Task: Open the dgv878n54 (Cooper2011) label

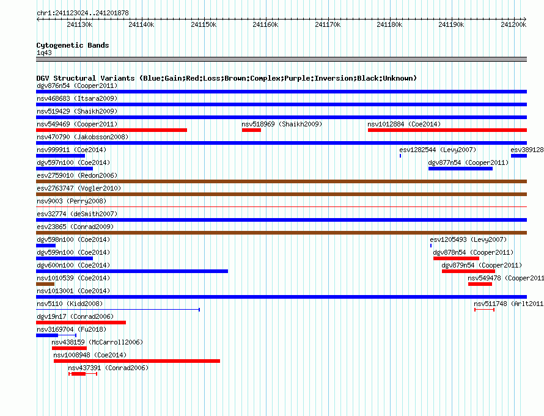Action: coord(473,252)
